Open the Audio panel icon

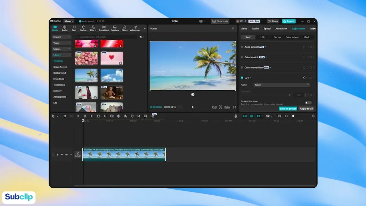coord(65,28)
